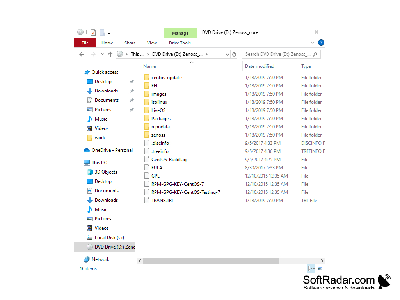This screenshot has height=300, width=400.
Task: Open pinned Documents under Quick access
Action: pyautogui.click(x=107, y=100)
